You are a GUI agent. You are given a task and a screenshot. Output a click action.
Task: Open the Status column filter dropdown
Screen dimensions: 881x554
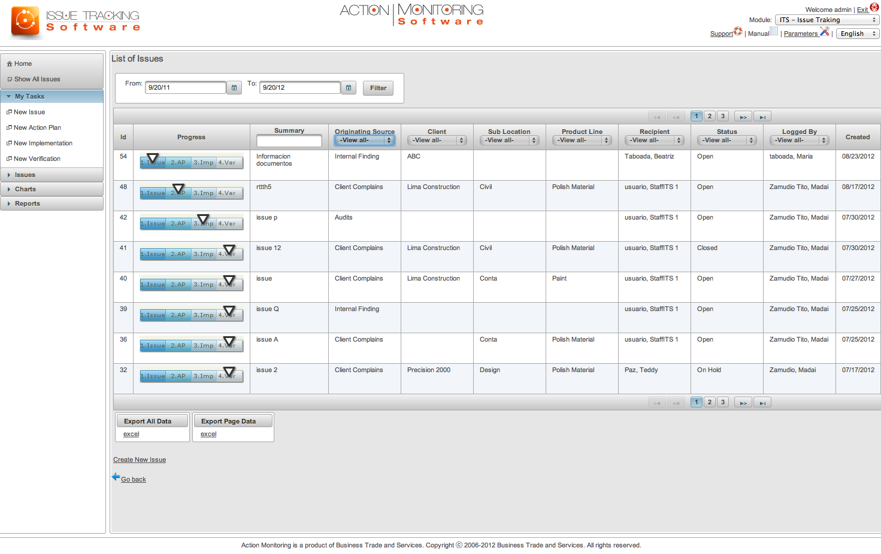tap(726, 140)
